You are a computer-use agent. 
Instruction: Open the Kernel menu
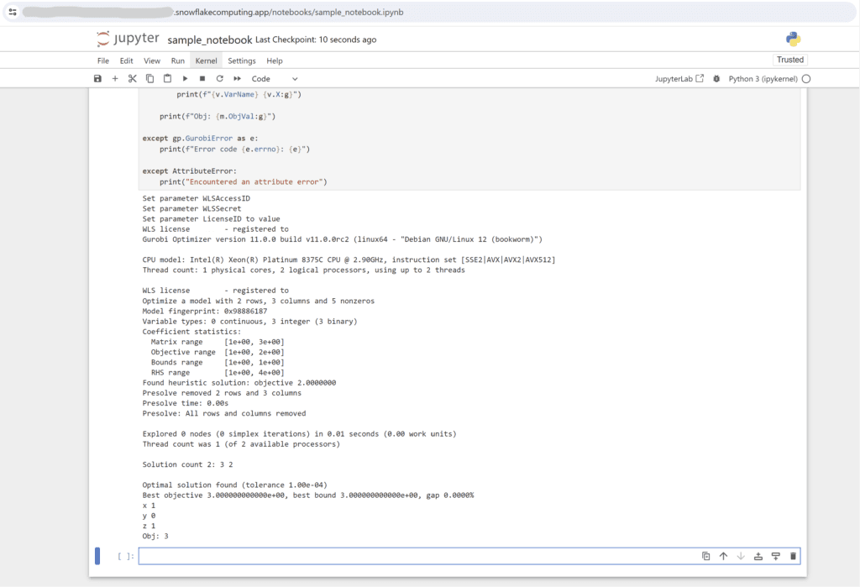click(207, 61)
